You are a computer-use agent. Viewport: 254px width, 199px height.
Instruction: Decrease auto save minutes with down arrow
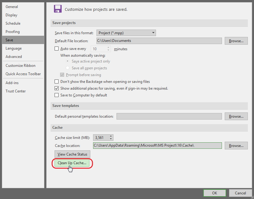point(109,50)
